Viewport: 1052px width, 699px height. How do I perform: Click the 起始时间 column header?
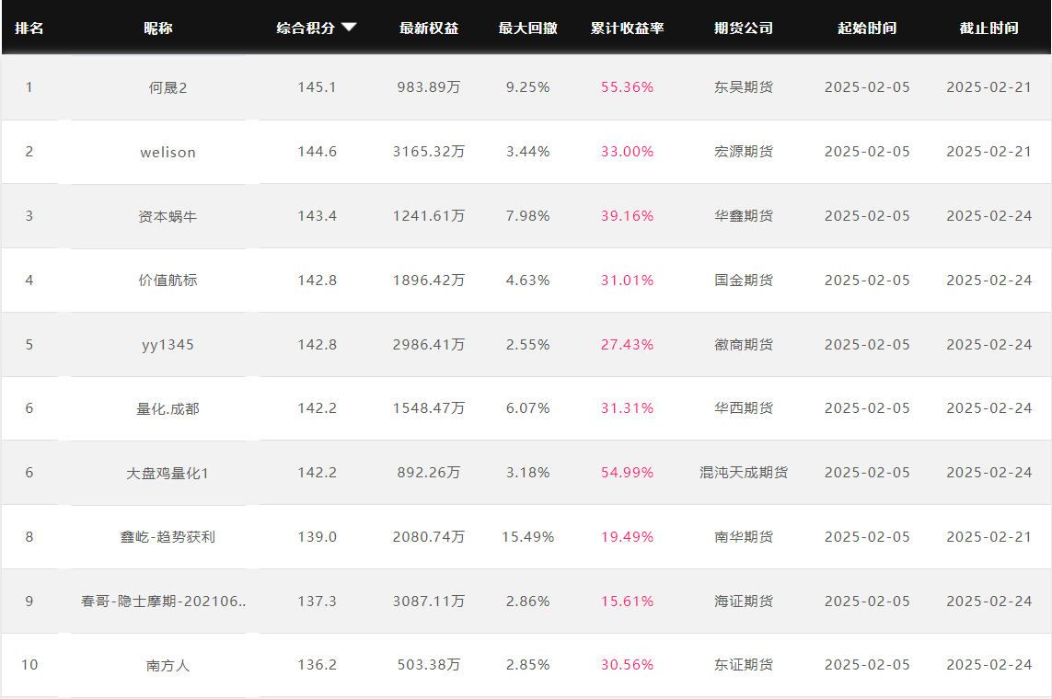click(x=867, y=29)
